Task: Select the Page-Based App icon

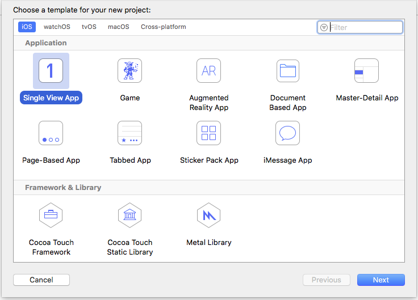Action: click(x=51, y=133)
